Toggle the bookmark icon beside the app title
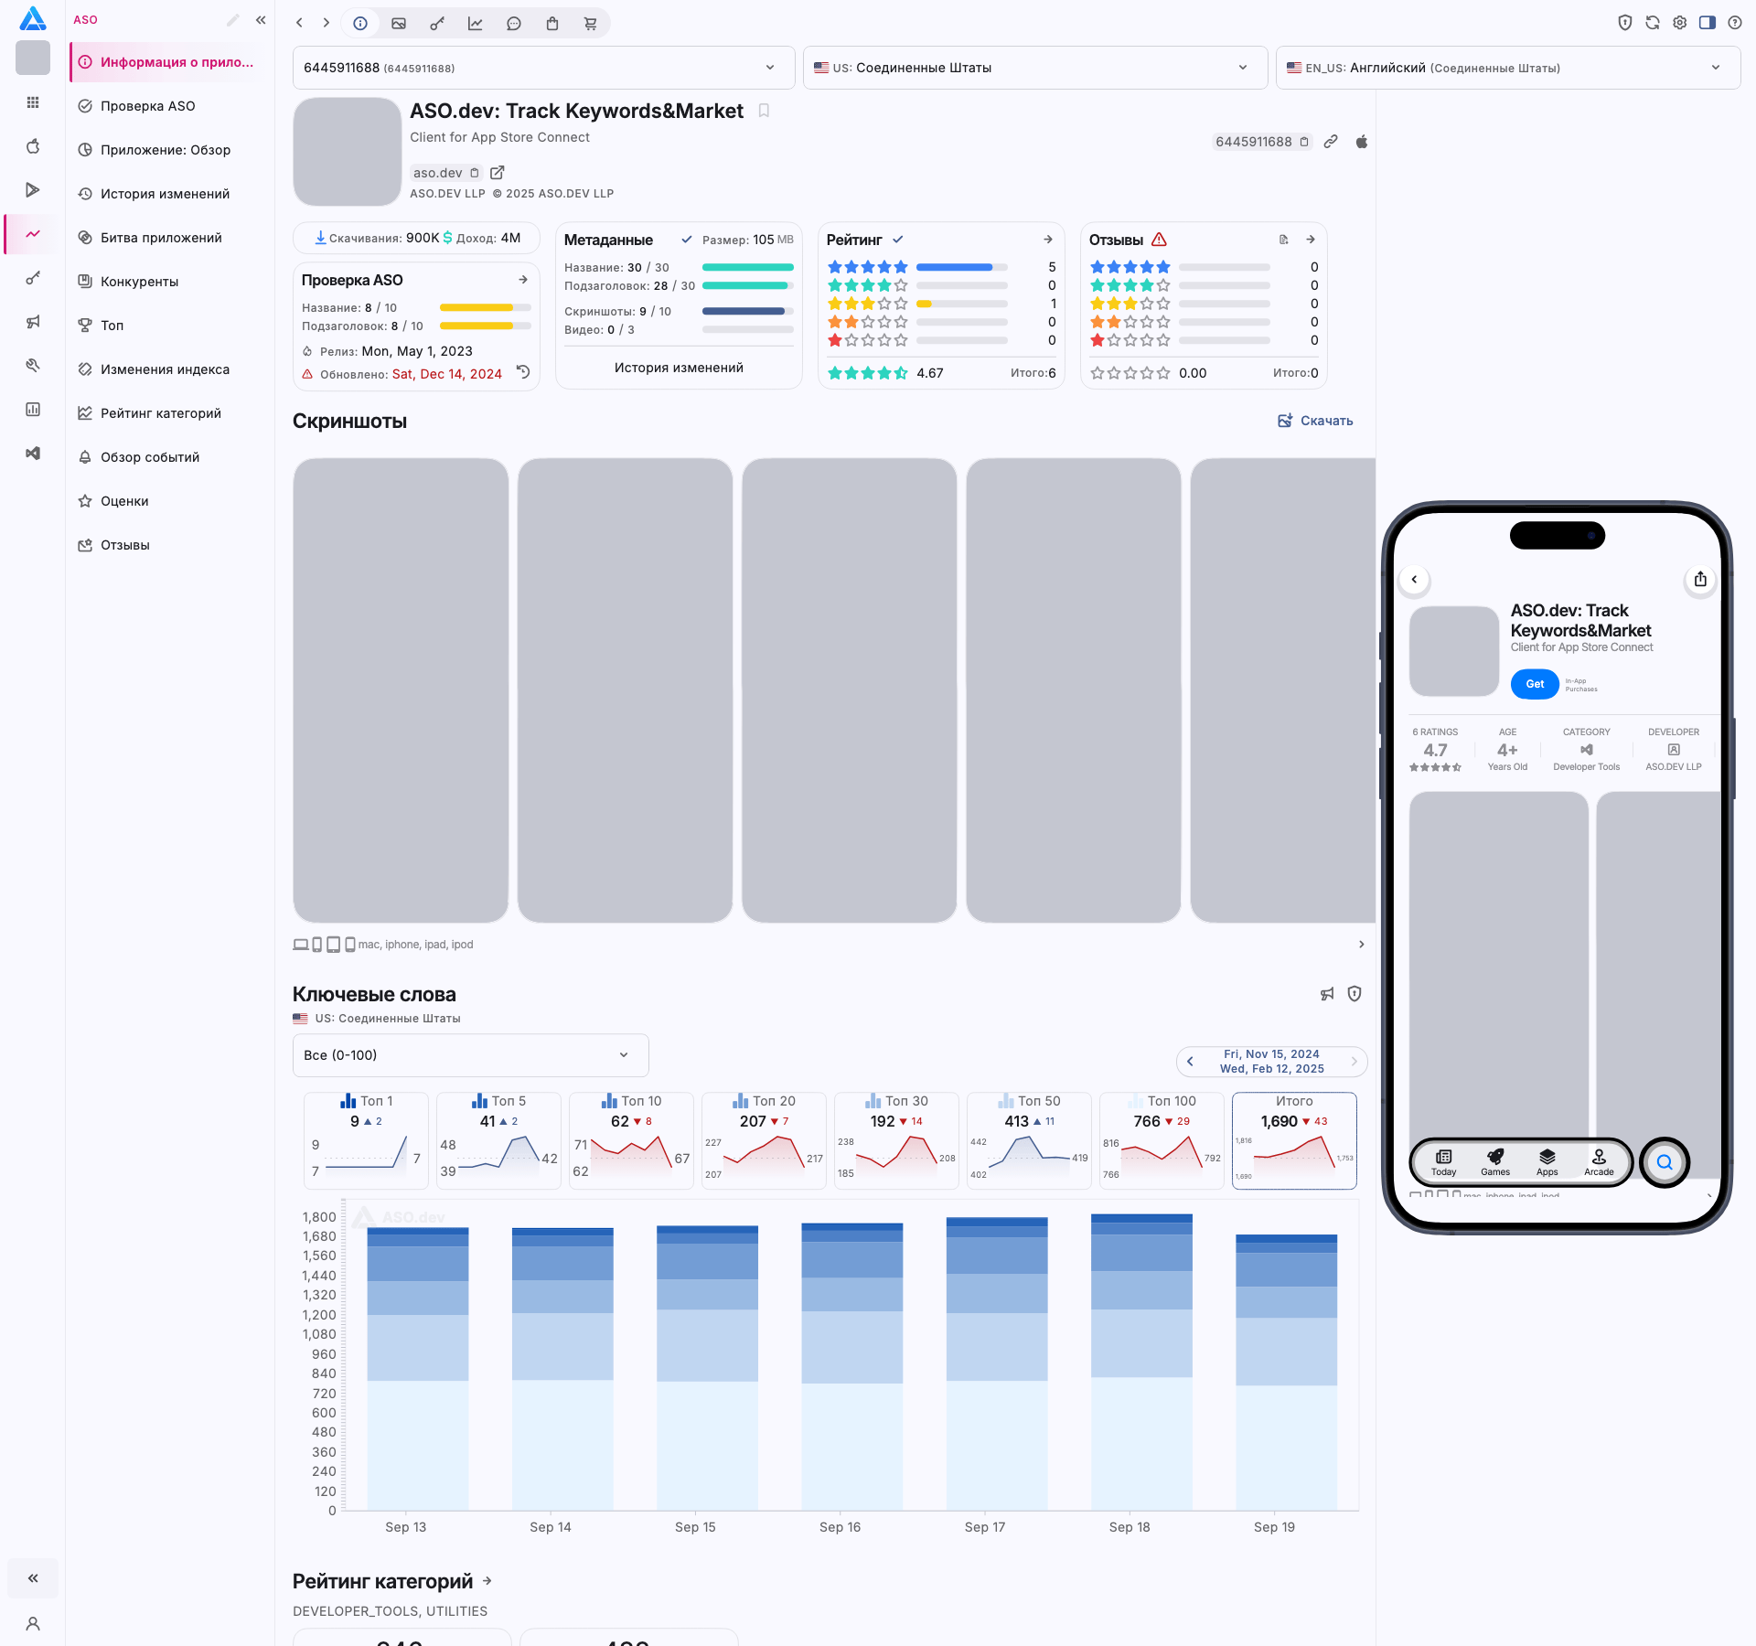 click(764, 111)
